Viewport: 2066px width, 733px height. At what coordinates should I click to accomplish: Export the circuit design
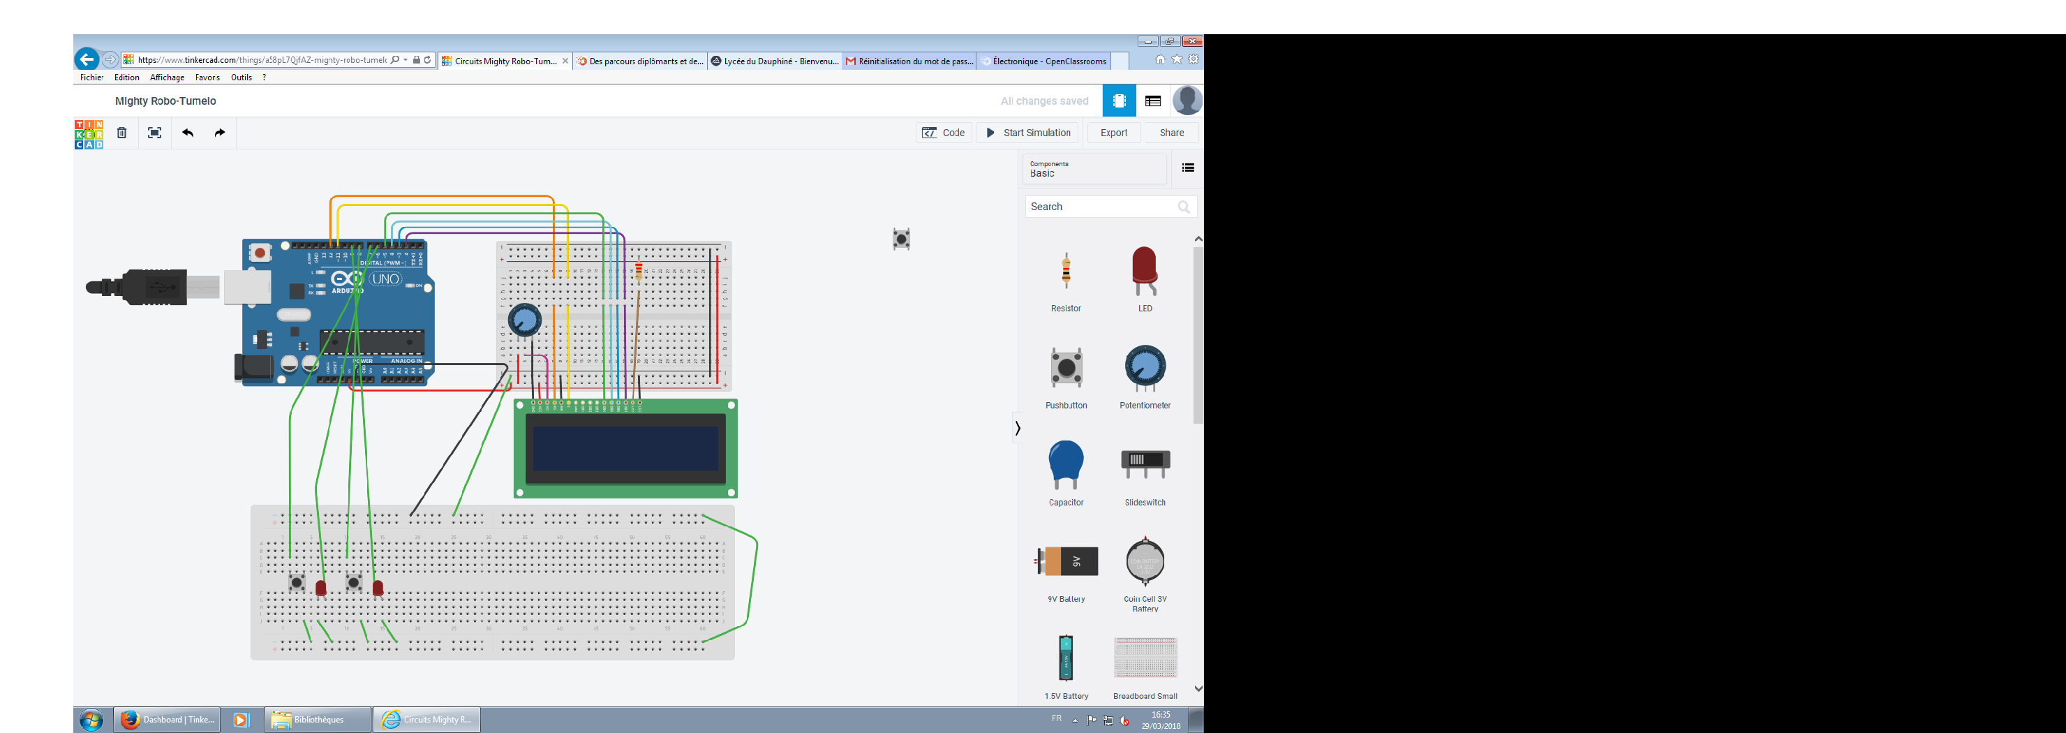[1113, 133]
